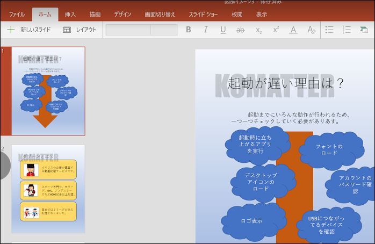Add a new slide with 新しいスライド

click(x=29, y=30)
